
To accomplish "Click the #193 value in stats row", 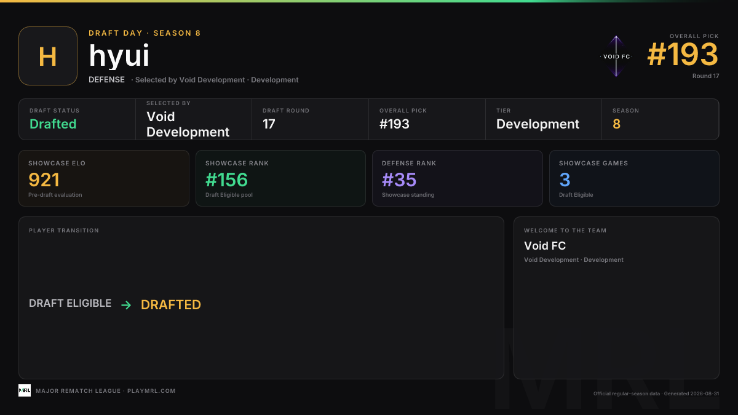I will (394, 124).
